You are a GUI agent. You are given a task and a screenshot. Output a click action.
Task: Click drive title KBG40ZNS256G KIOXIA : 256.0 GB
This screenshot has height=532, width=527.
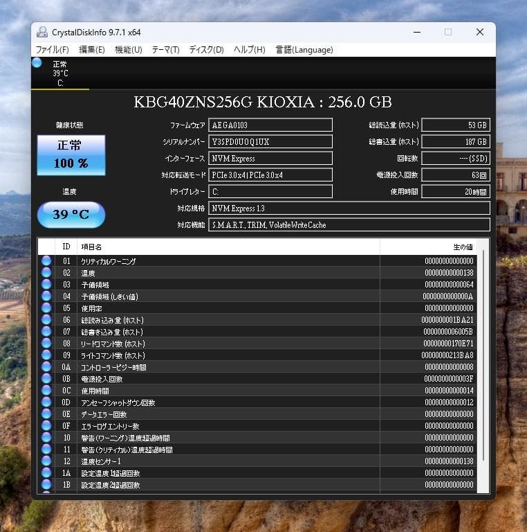click(x=263, y=102)
